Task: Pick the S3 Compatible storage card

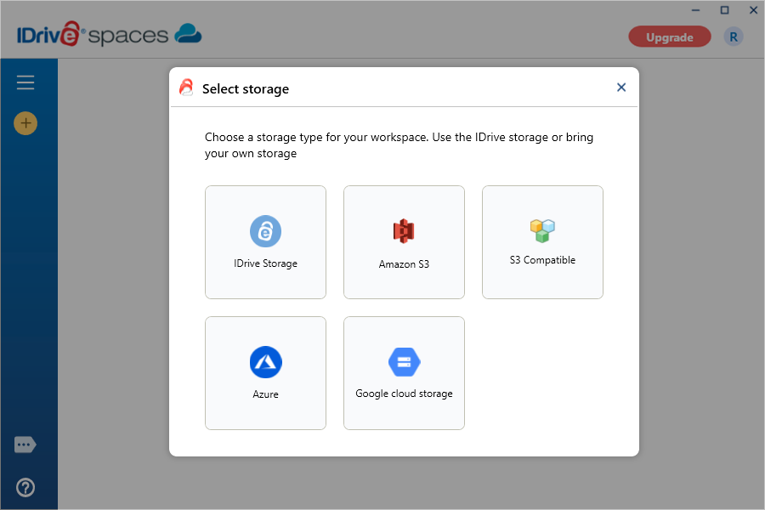Action: tap(542, 242)
